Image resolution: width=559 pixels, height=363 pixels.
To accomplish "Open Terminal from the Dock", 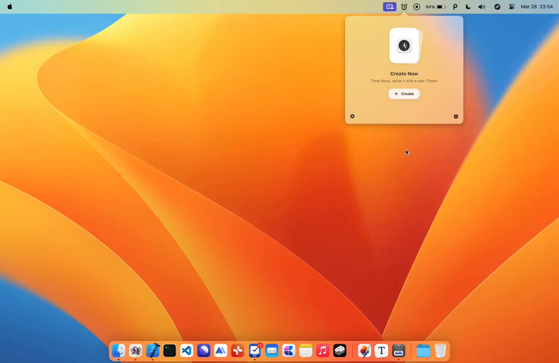I will pos(170,350).
